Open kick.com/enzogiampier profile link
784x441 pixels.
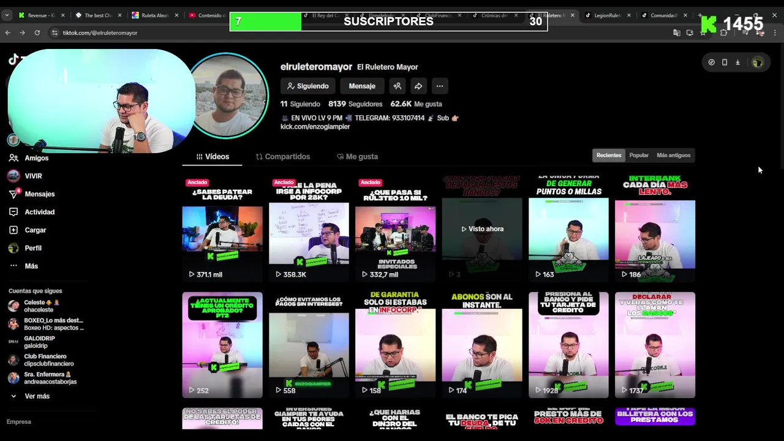[x=315, y=127]
